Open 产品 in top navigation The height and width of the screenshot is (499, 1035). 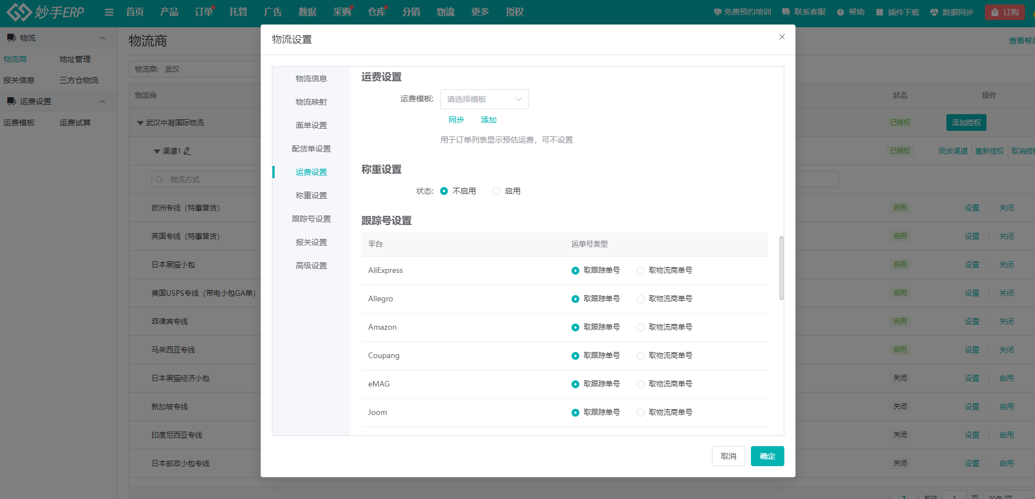pyautogui.click(x=169, y=12)
